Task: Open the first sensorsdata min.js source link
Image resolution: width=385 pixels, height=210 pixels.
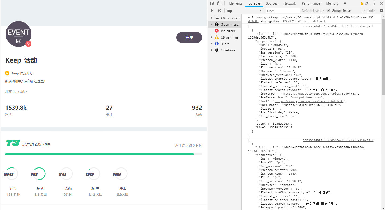Action: click(338, 26)
